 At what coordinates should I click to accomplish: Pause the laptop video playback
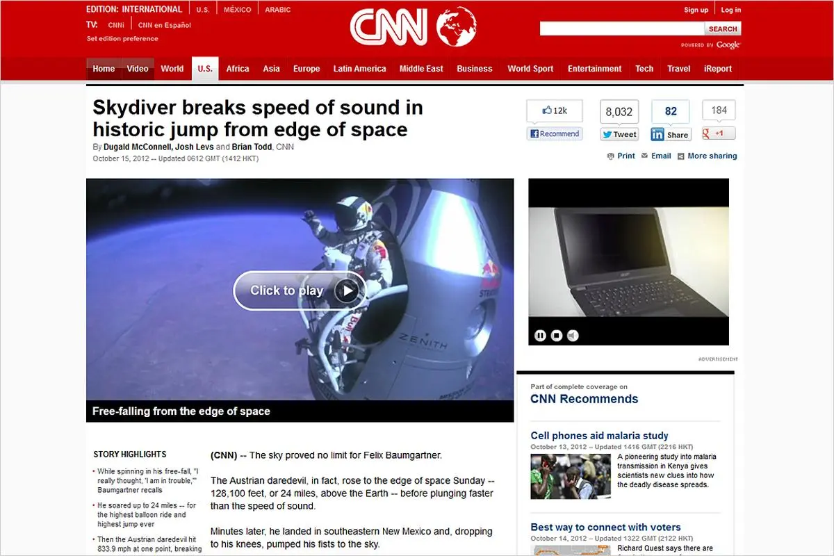(x=541, y=335)
